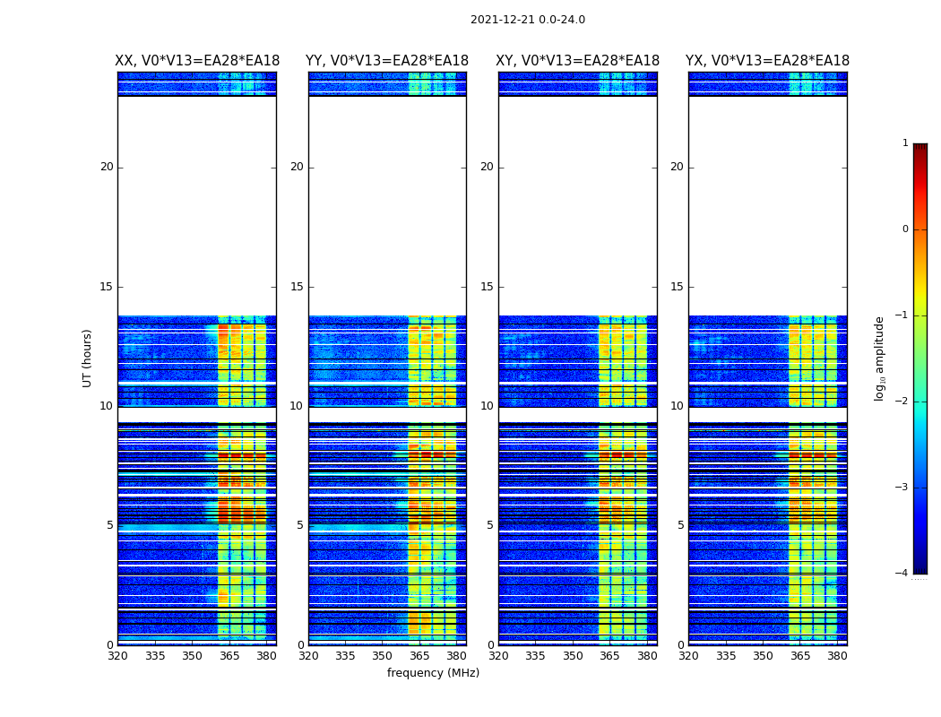
Task: Click the colorbar tick label "−2"
Action: click(x=902, y=402)
